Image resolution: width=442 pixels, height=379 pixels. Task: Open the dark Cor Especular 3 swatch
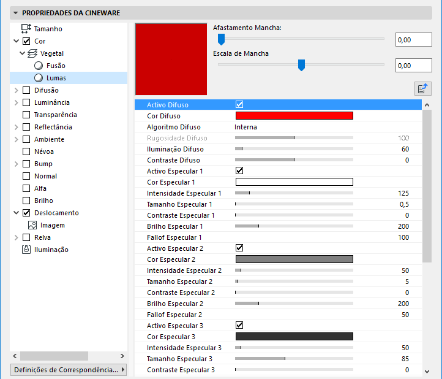(294, 336)
